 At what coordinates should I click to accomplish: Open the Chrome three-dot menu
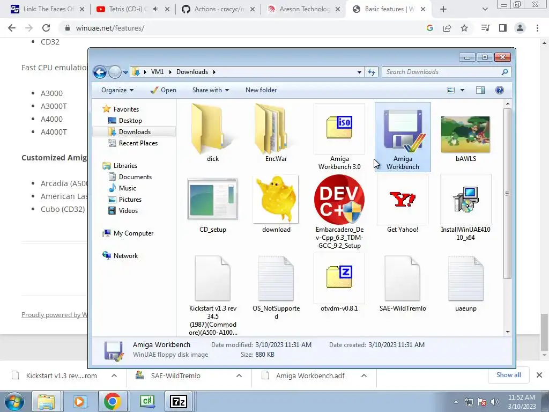click(537, 28)
